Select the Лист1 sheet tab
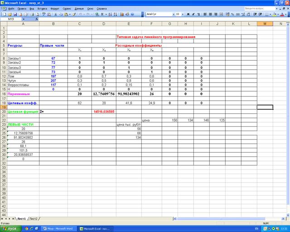This screenshot has height=232, width=290. pos(21,219)
